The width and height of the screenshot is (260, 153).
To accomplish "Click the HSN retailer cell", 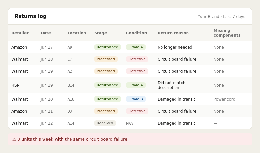I will click(16, 85).
